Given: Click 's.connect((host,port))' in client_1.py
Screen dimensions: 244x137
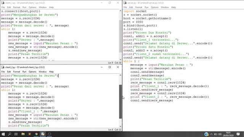Looking at the screenshot, I should (21, 11).
